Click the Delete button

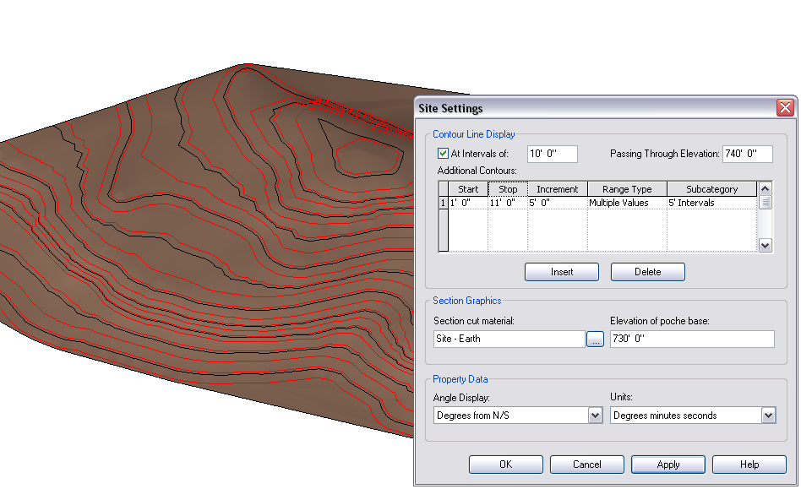pos(647,272)
